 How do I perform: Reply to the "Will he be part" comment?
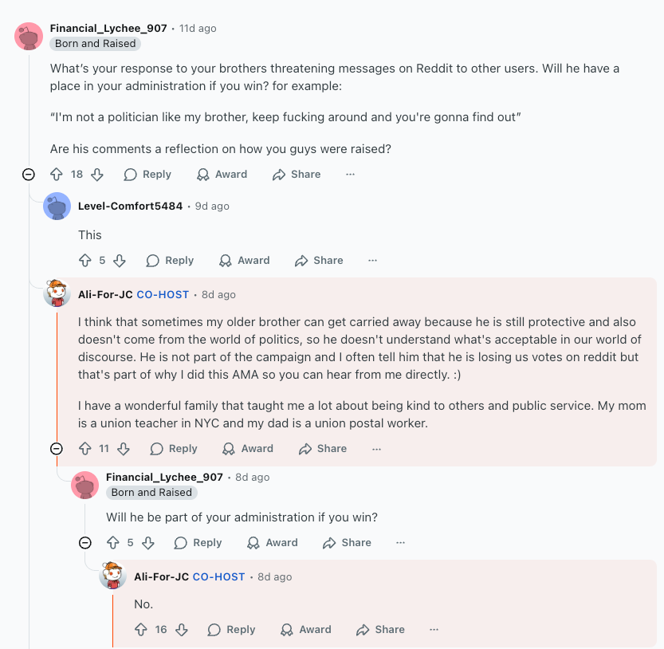pos(198,542)
